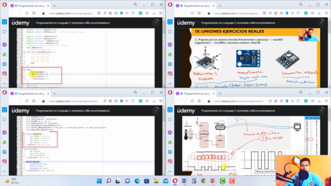This screenshot has width=331, height=186.
Task: Open Telegram in bottom-right window sidebar
Action: click(170, 152)
